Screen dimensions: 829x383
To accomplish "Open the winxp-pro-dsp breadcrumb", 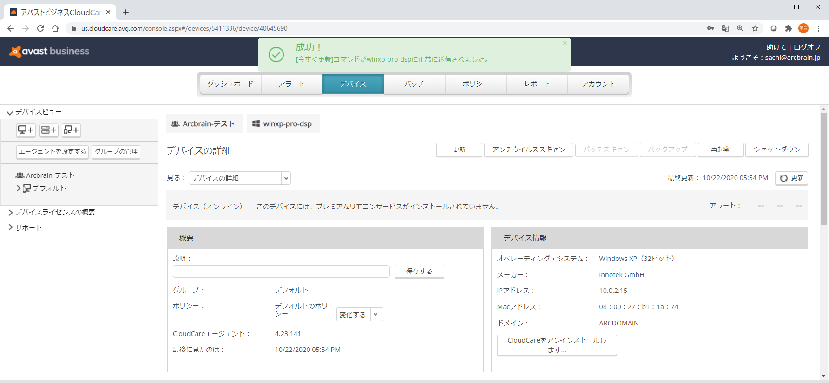I will click(x=283, y=124).
